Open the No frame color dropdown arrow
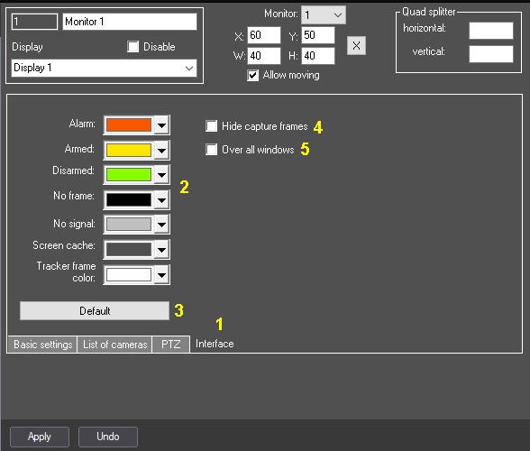The width and height of the screenshot is (530, 451). 161,200
